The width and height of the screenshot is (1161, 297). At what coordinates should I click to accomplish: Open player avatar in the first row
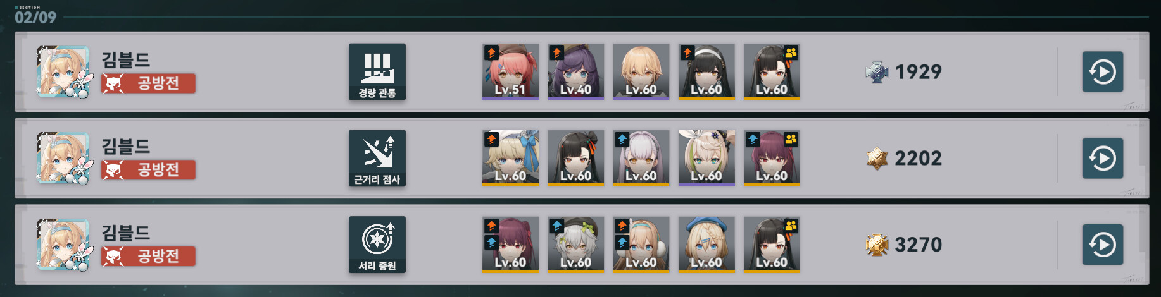(63, 71)
